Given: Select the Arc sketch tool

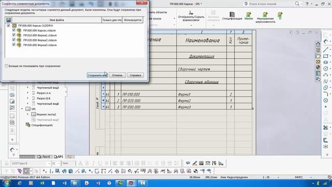Looking at the screenshot, I should [326, 75].
